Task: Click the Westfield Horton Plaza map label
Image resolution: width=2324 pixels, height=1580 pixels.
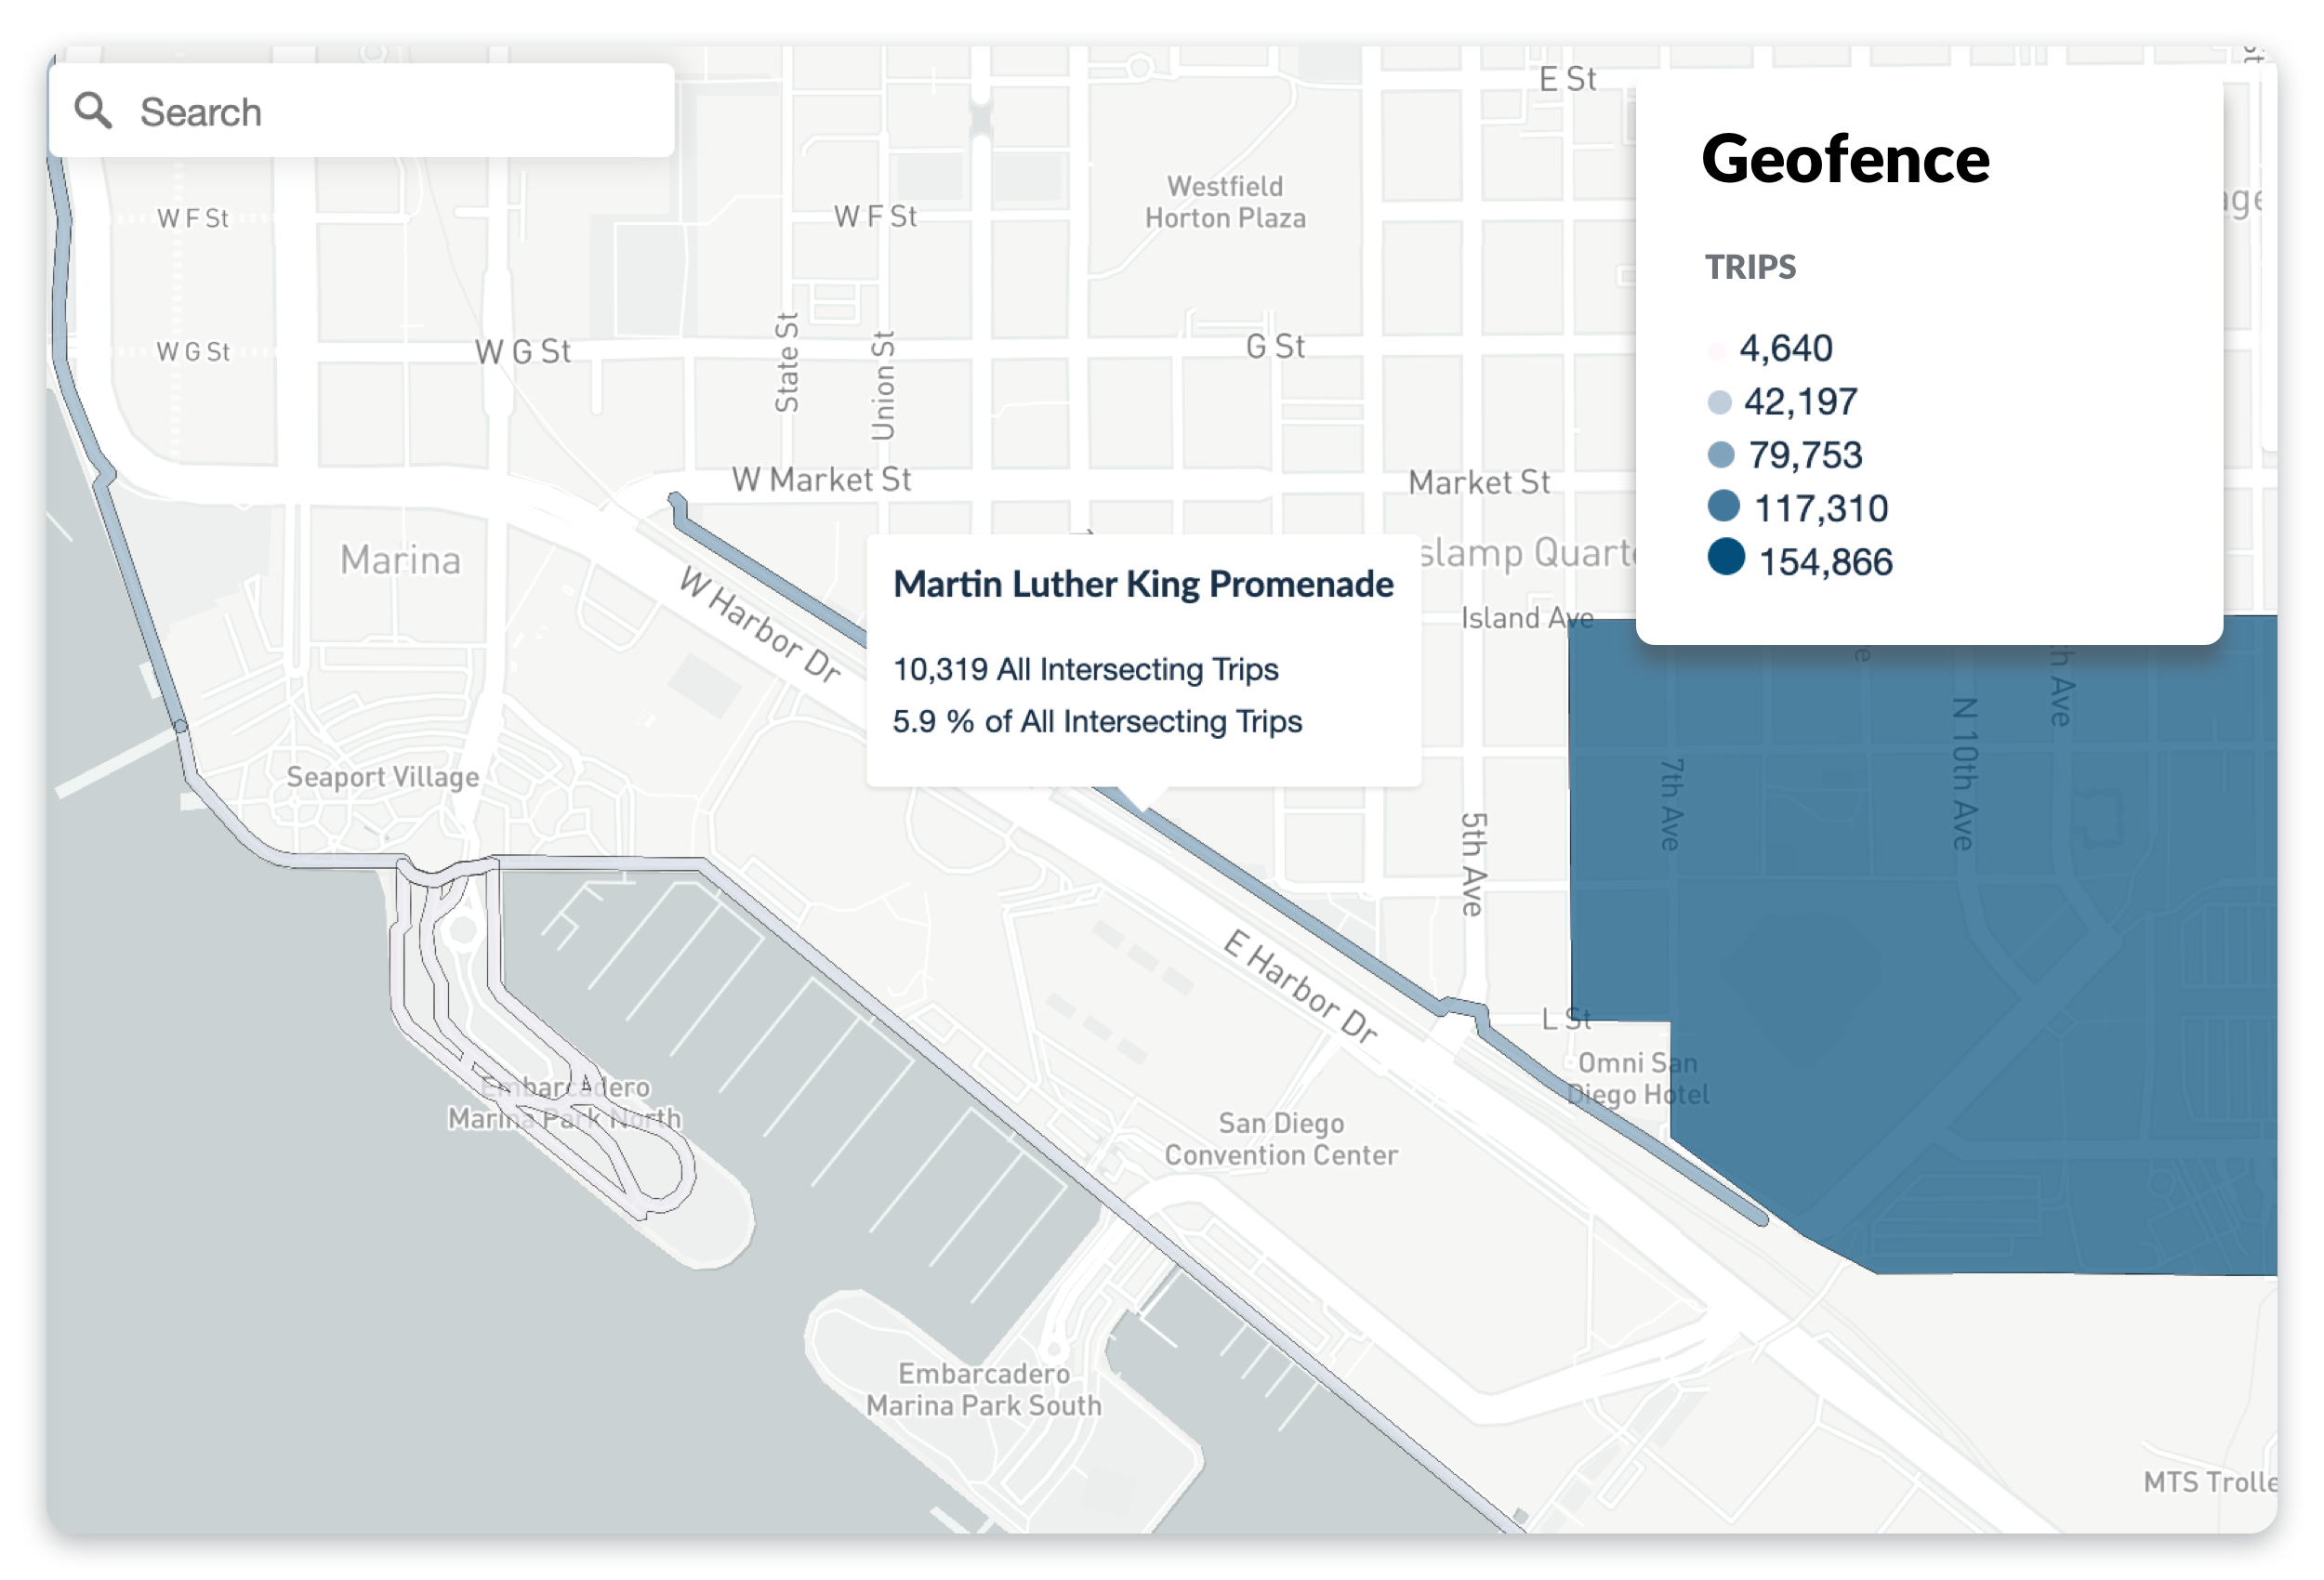Action: (1225, 202)
